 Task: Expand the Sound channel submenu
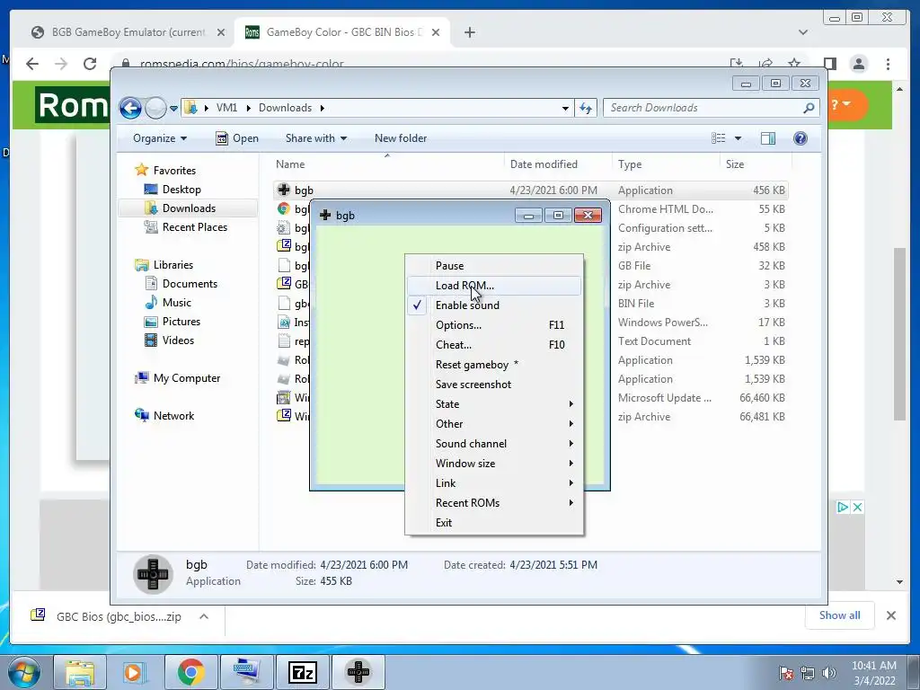click(x=494, y=444)
